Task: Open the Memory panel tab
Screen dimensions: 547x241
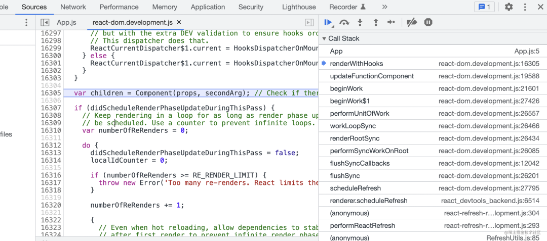Action: click(165, 7)
